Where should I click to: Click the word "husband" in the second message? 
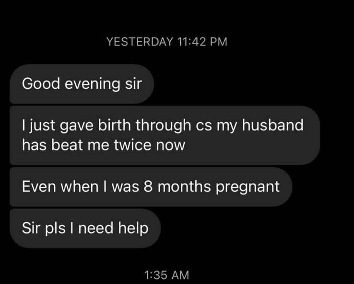(273, 125)
